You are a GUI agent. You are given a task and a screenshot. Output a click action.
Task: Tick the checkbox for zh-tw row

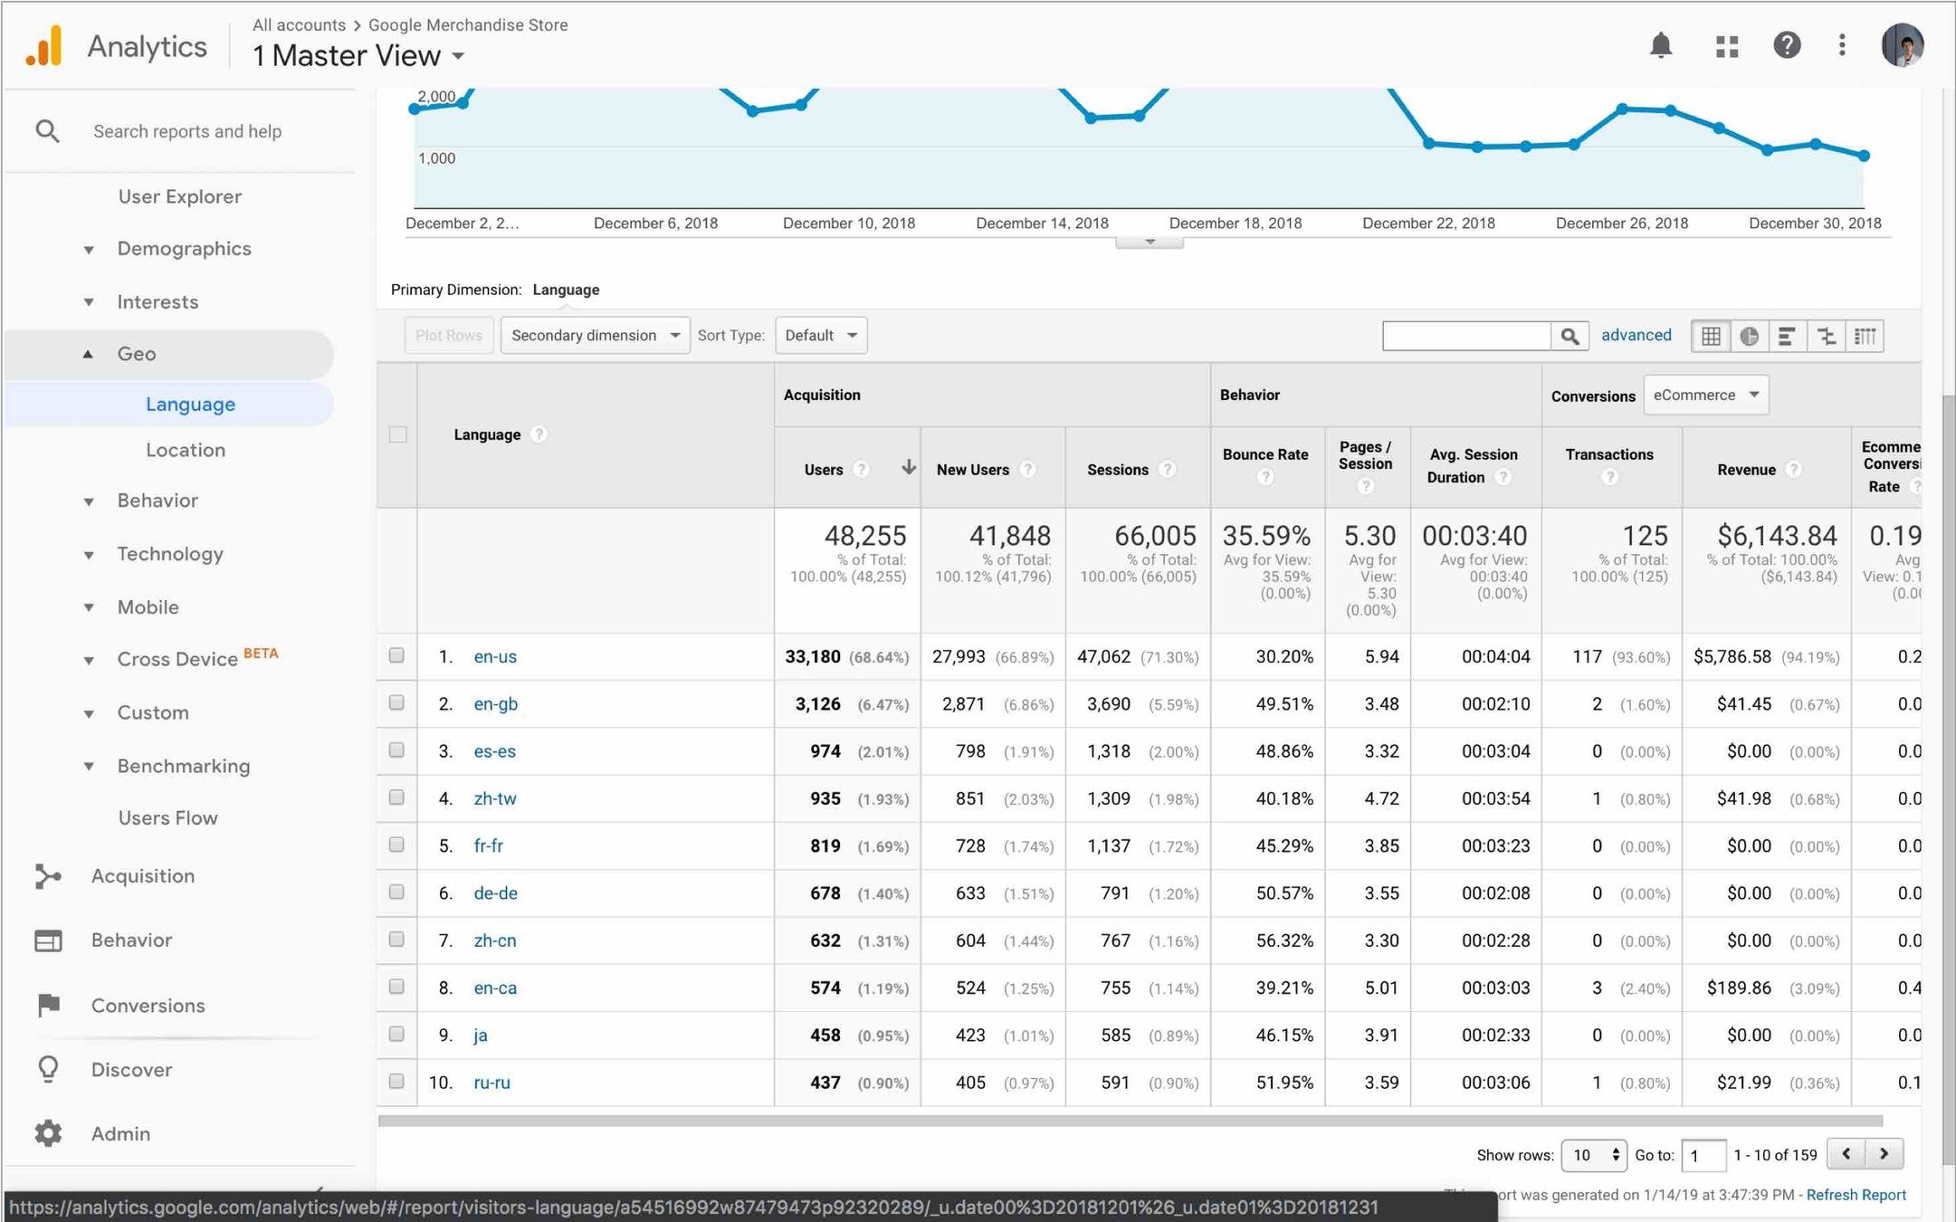[396, 797]
